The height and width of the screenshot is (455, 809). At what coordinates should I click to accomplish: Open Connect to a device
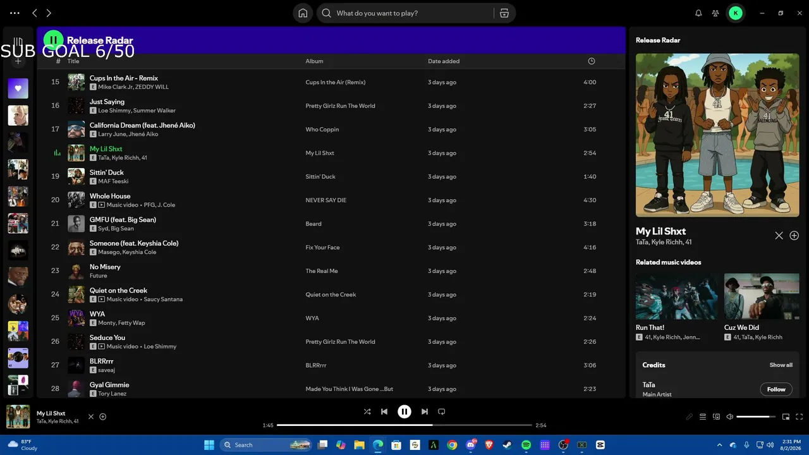[716, 417]
